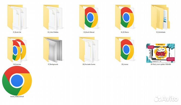
Task: Click the 03_Brush-Manual name label
Action: [89, 32]
